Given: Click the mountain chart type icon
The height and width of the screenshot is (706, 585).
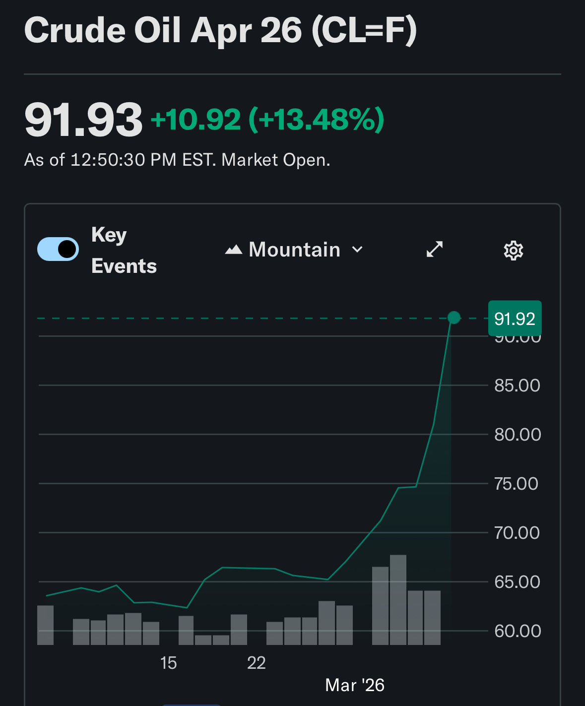Looking at the screenshot, I should tap(234, 250).
